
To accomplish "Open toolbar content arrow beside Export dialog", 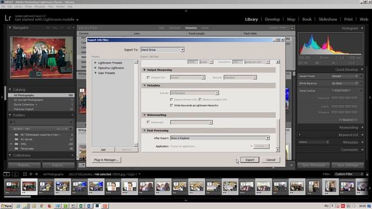I will click(x=291, y=165).
